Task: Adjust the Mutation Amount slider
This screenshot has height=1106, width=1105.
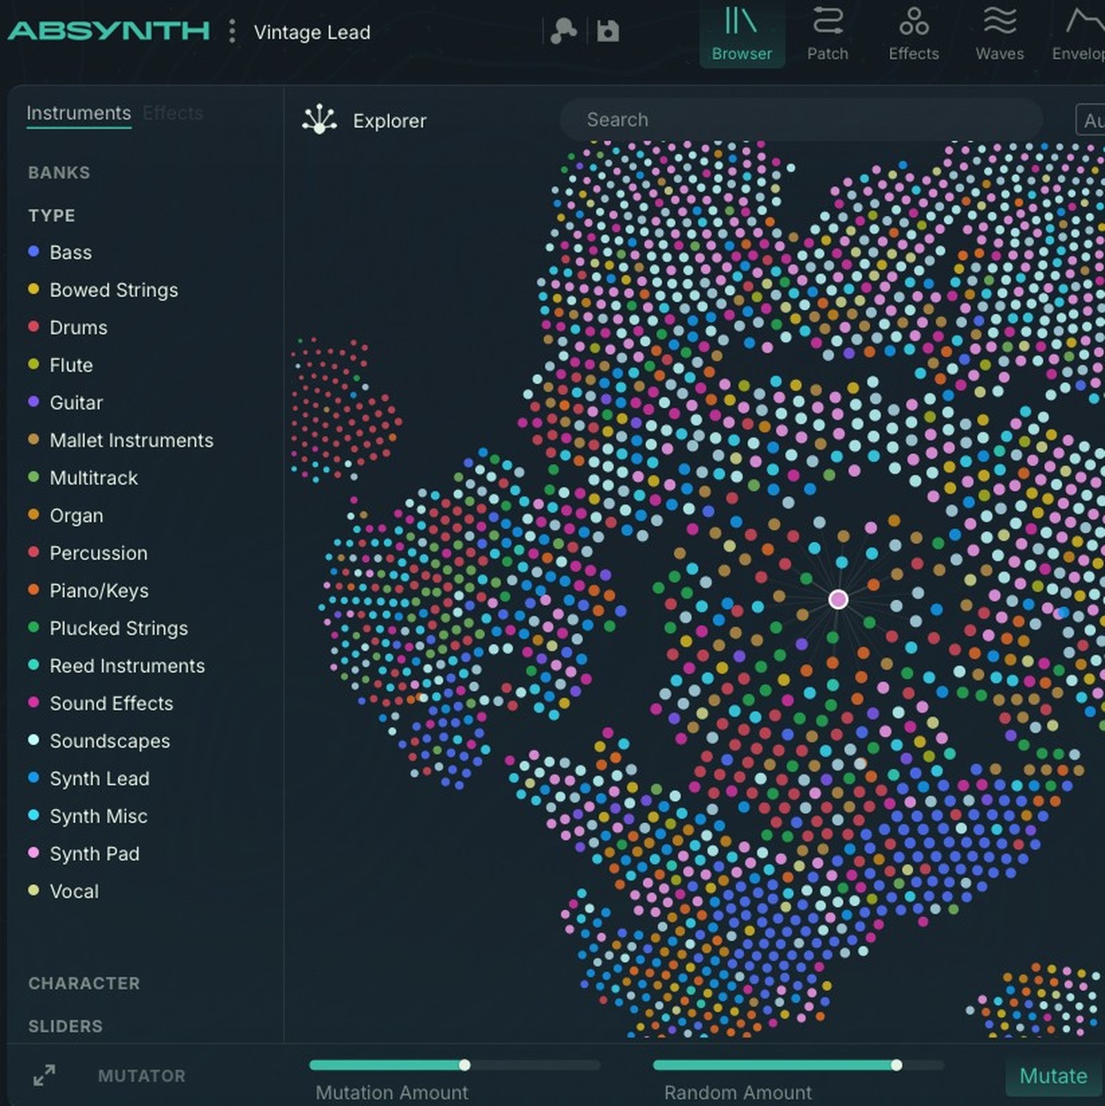Action: [x=464, y=1065]
